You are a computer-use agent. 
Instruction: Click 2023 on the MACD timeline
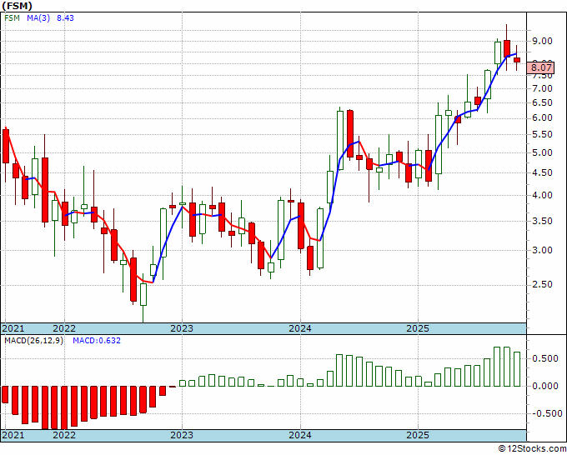182,435
